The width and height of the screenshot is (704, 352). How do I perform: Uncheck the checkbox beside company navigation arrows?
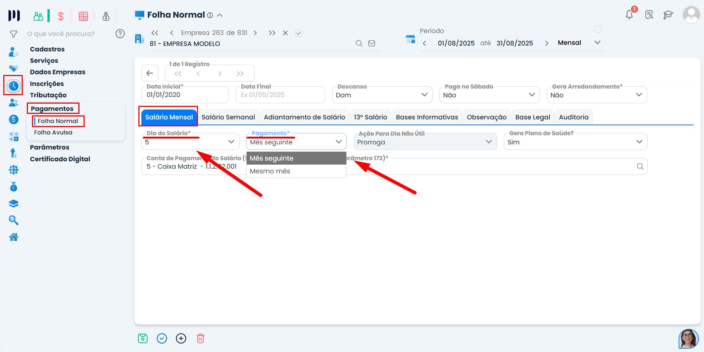pyautogui.click(x=298, y=33)
